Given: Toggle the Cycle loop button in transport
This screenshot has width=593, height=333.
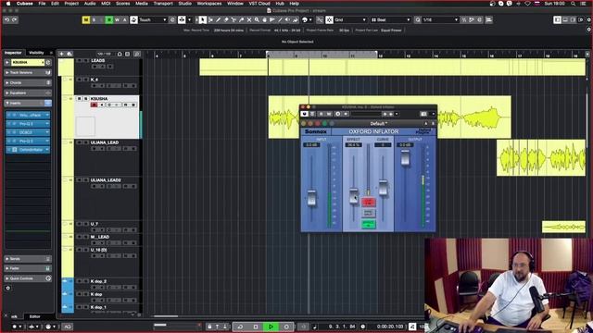Looking at the screenshot, I should pyautogui.click(x=240, y=327).
